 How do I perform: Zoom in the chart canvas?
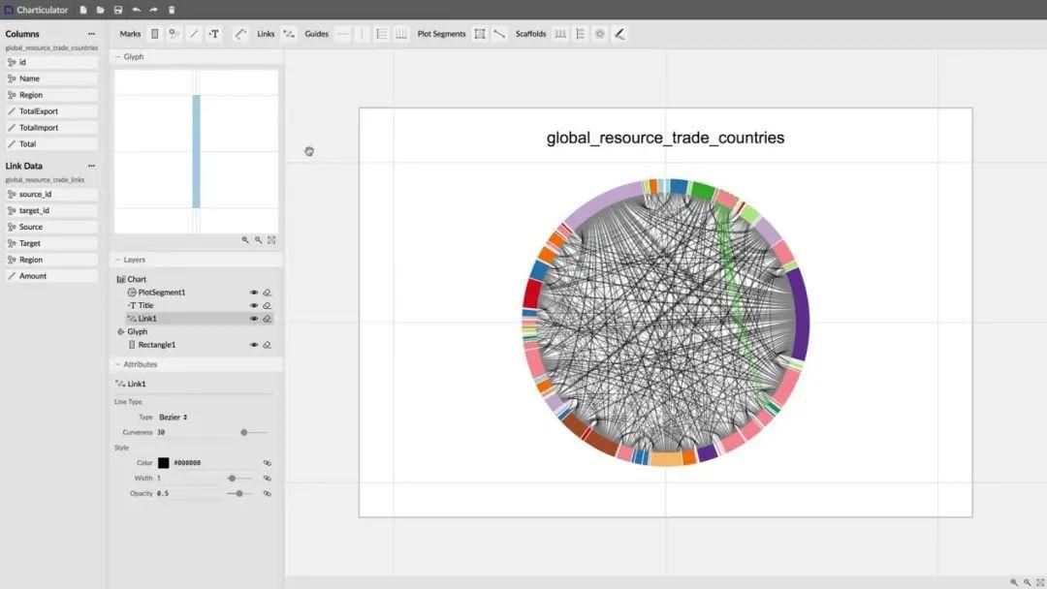coord(1014,582)
